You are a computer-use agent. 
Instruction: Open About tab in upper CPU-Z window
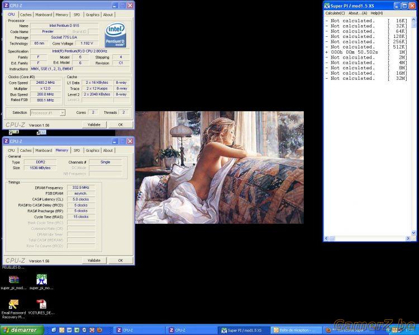[x=108, y=15]
